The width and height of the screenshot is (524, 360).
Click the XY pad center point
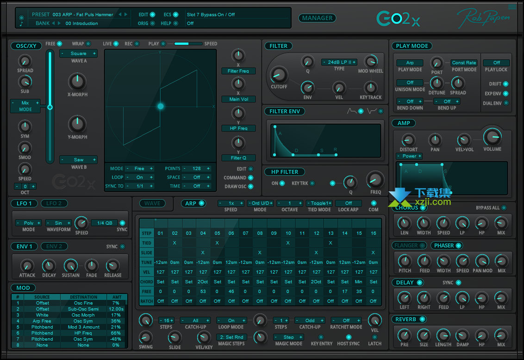(x=161, y=106)
